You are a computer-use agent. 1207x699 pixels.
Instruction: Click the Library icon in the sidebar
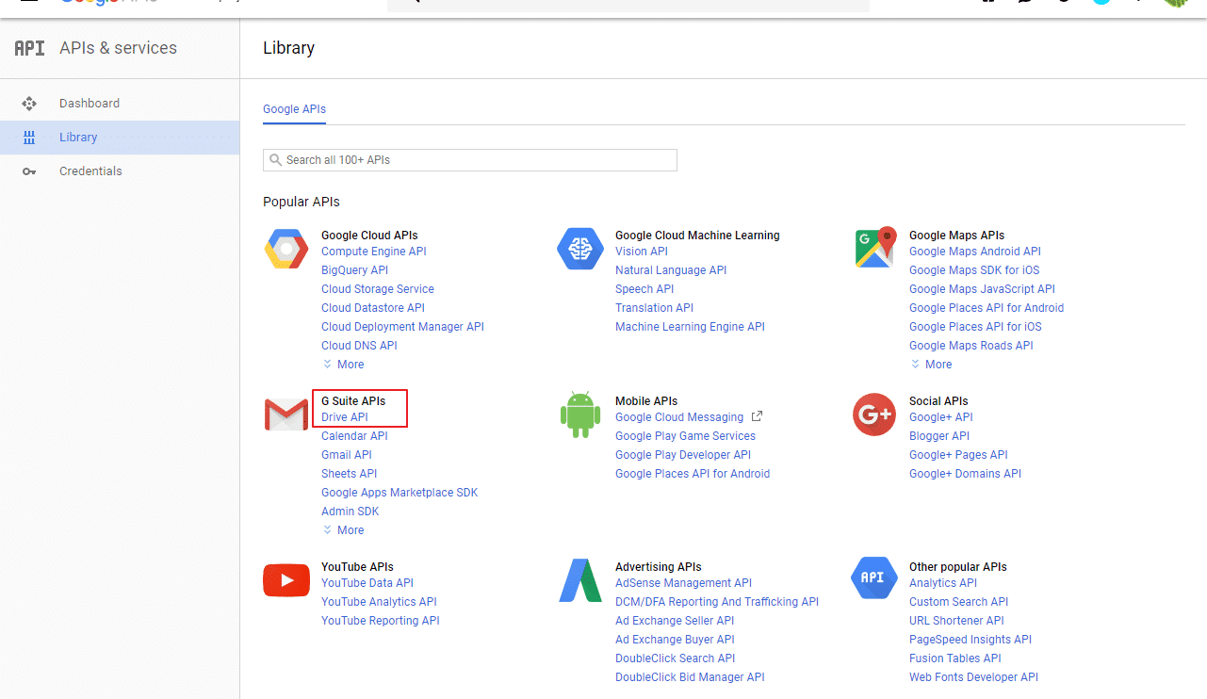tap(29, 138)
